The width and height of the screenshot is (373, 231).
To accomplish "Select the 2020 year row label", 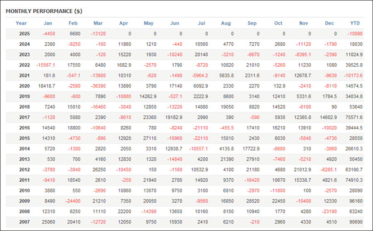I will (24, 86).
